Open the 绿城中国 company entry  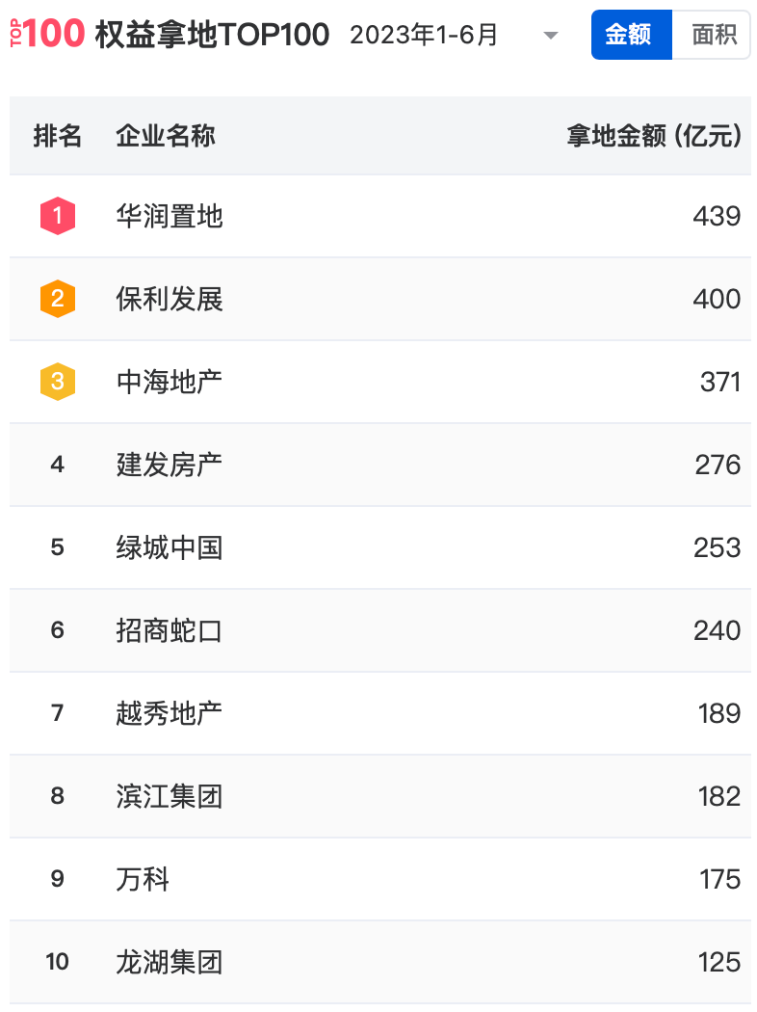(170, 548)
